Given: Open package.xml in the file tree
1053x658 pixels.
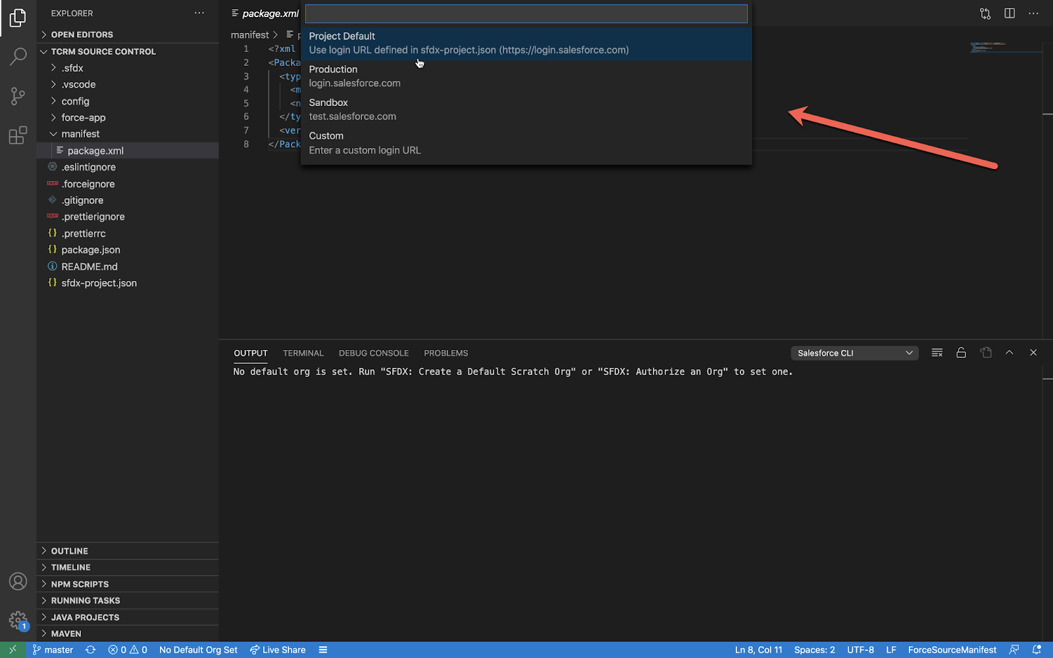Looking at the screenshot, I should coord(128,151).
